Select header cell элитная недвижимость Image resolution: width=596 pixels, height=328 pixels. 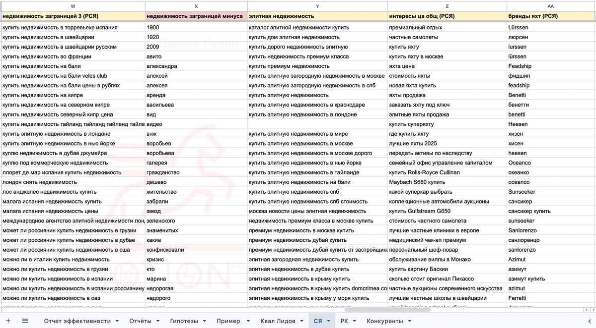coord(317,16)
